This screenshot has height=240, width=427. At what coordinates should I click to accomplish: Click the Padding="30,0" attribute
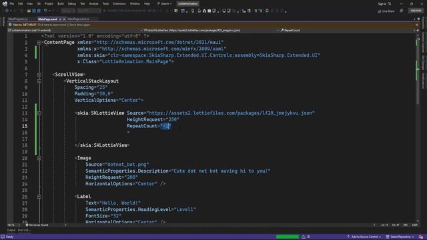click(93, 93)
